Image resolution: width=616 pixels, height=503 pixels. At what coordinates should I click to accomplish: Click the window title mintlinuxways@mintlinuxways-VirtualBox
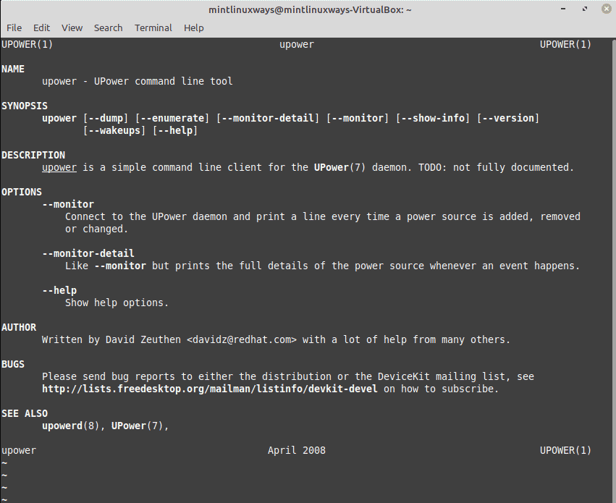click(310, 10)
